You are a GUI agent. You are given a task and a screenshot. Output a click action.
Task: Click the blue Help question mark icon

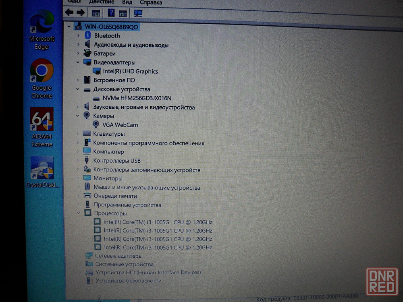[111, 13]
